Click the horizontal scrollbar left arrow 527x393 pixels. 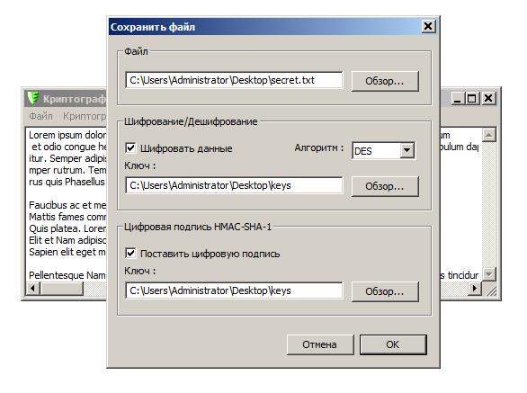tap(33, 289)
